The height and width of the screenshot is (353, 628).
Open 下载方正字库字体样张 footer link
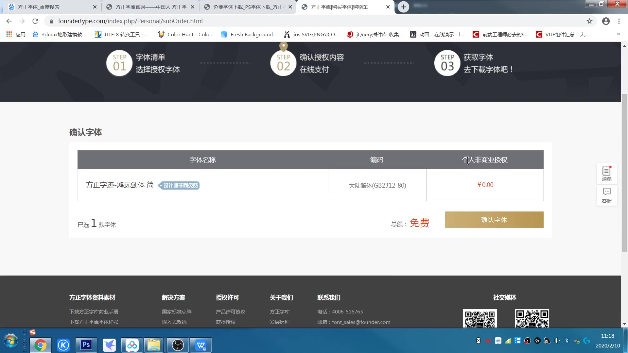pos(94,322)
